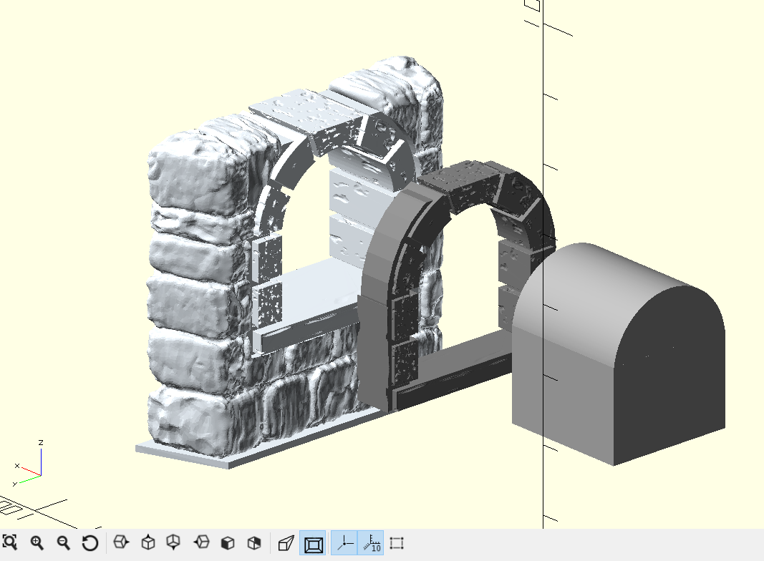
Task: Switch to the Top view cube icon
Action: (x=148, y=543)
